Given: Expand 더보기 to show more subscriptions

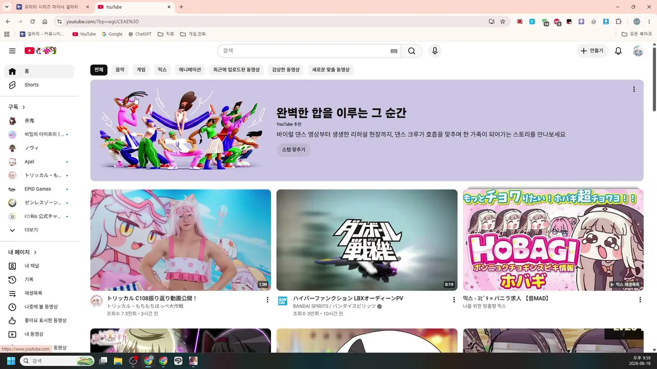Looking at the screenshot, I should pos(39,230).
